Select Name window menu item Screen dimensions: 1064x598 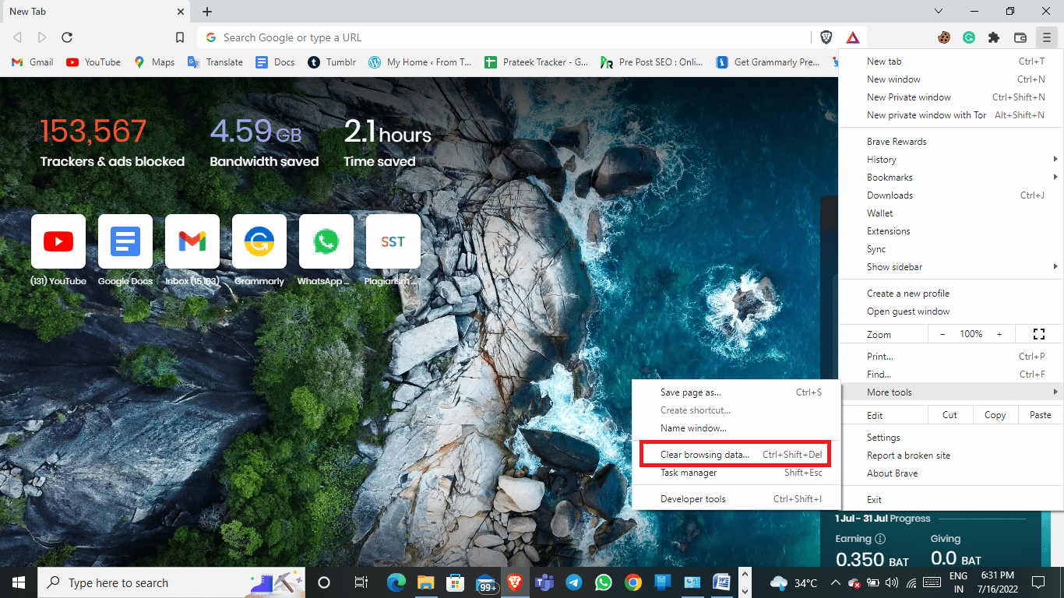(x=735, y=428)
